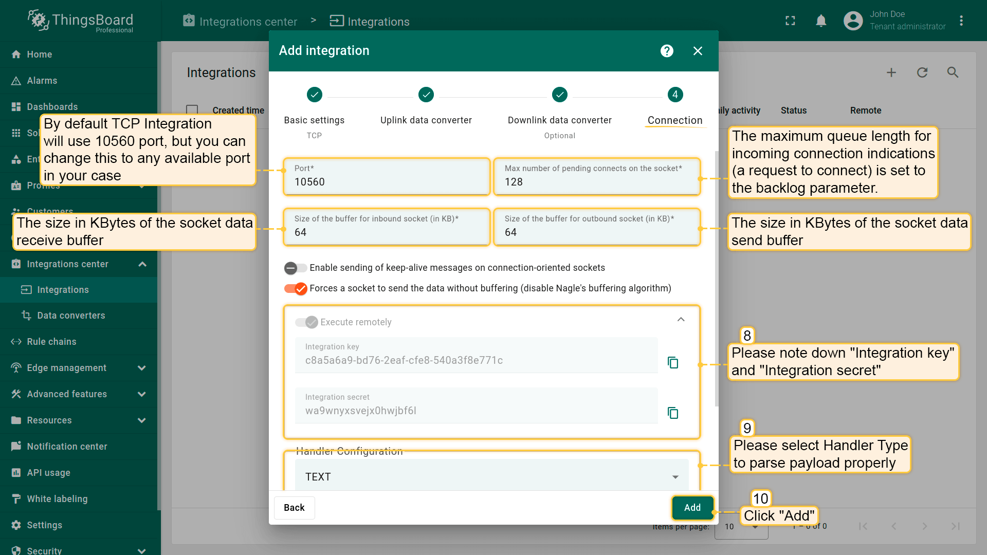Enable keep-alive messages on connection-oriented sockets
987x555 pixels.
pyautogui.click(x=295, y=268)
